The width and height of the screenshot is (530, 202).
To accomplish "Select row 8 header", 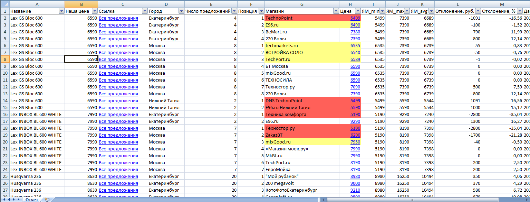I will 4,59.
